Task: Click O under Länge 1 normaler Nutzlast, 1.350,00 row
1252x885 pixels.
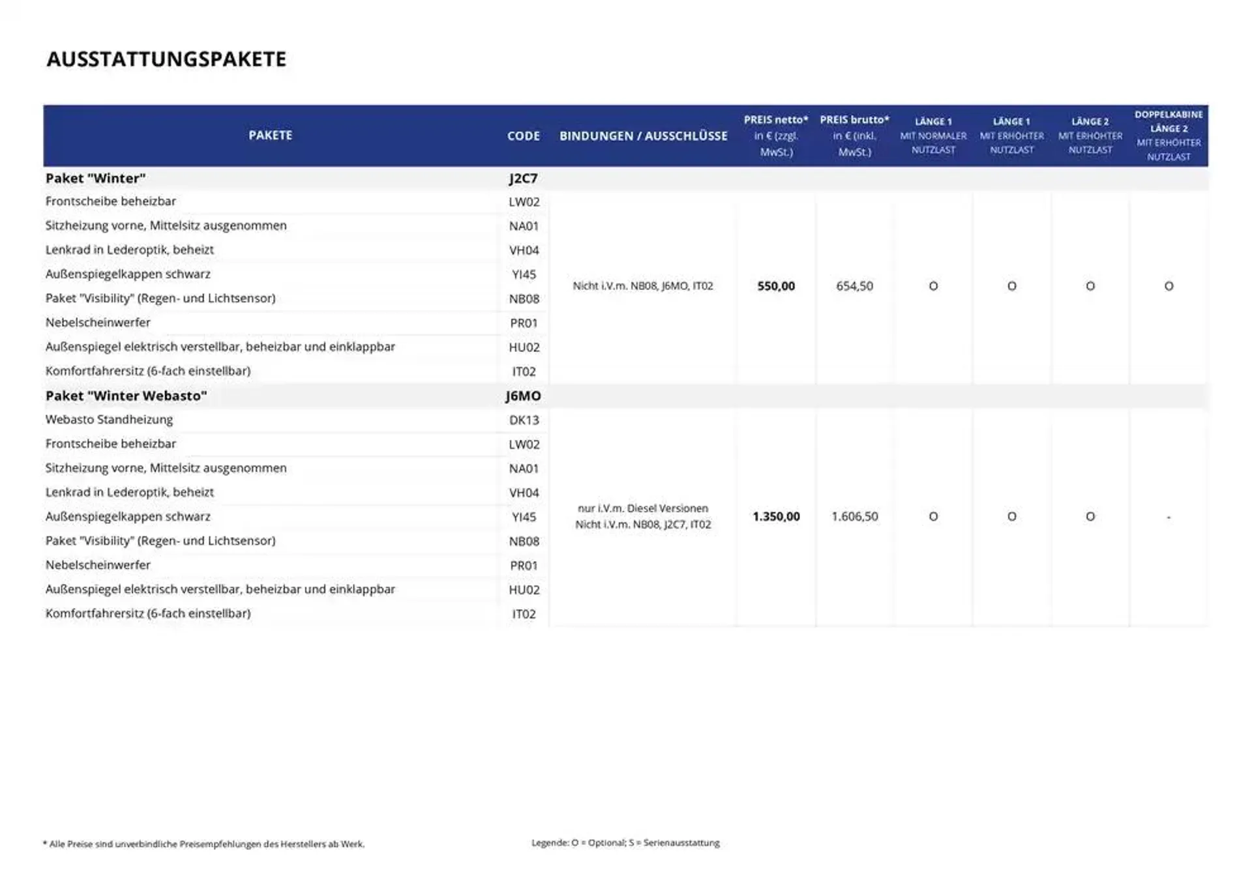Action: [933, 517]
